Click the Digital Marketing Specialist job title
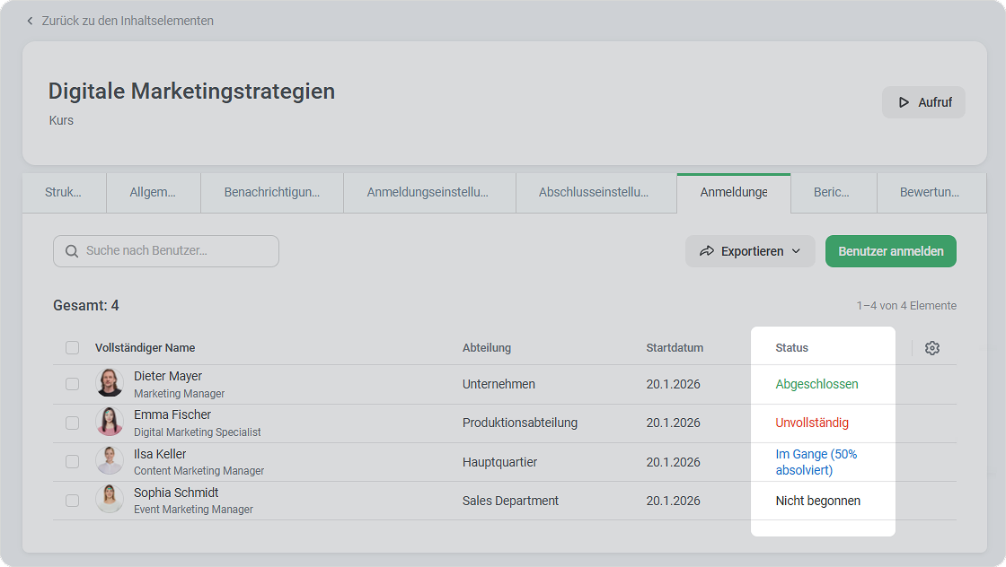The width and height of the screenshot is (1006, 567). [198, 432]
